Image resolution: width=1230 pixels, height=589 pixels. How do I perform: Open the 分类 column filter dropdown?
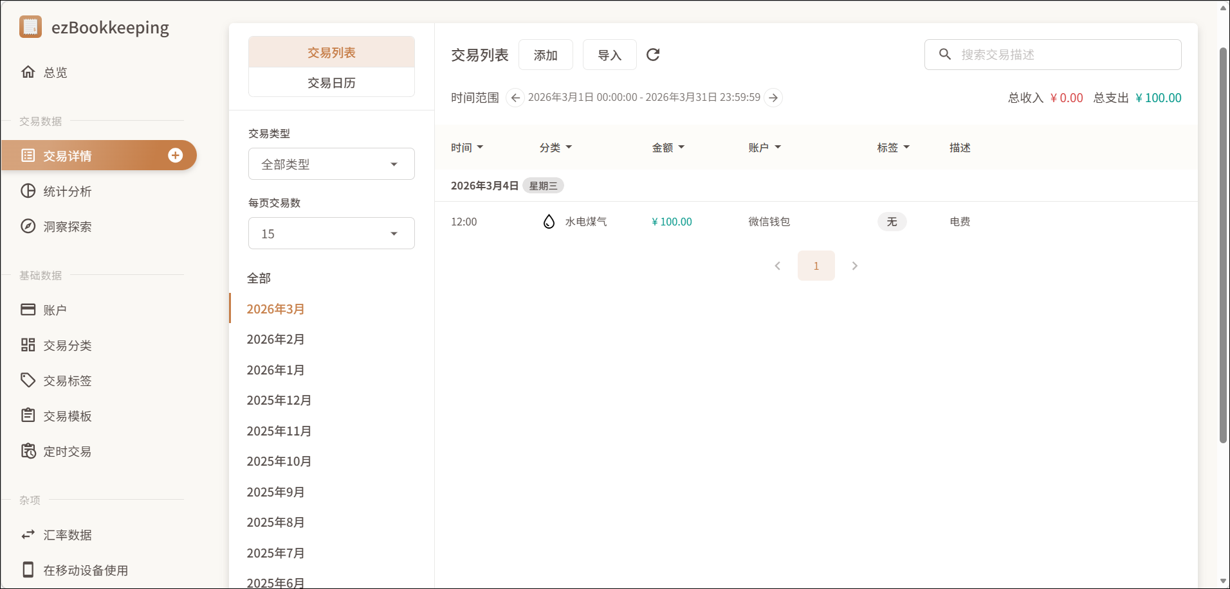tap(555, 148)
